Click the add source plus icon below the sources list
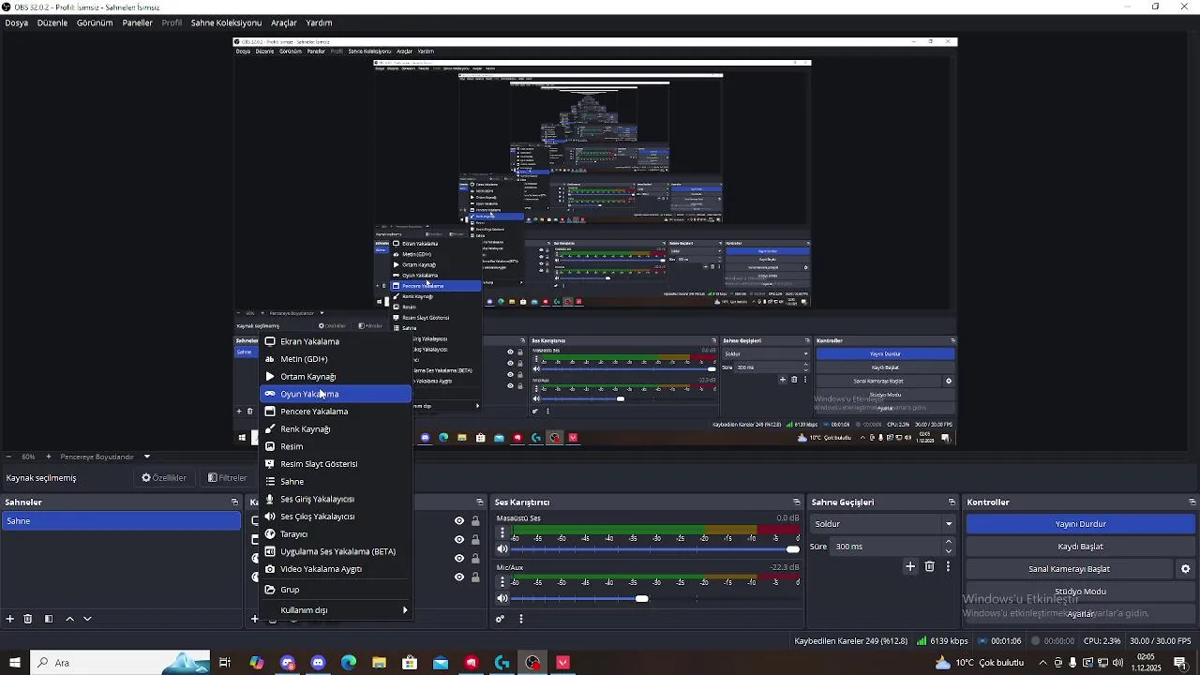The width and height of the screenshot is (1200, 675). 254,619
